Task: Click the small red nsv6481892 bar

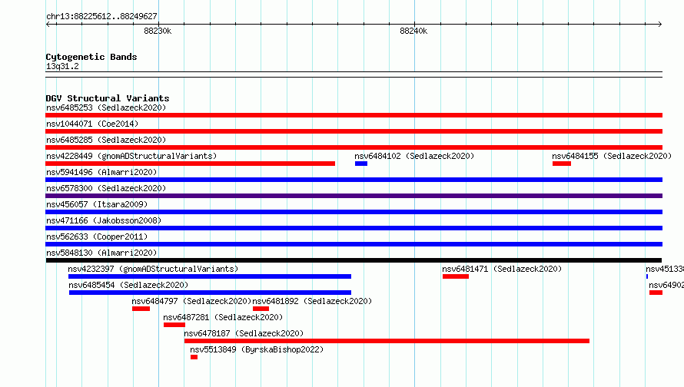Action: 261,309
